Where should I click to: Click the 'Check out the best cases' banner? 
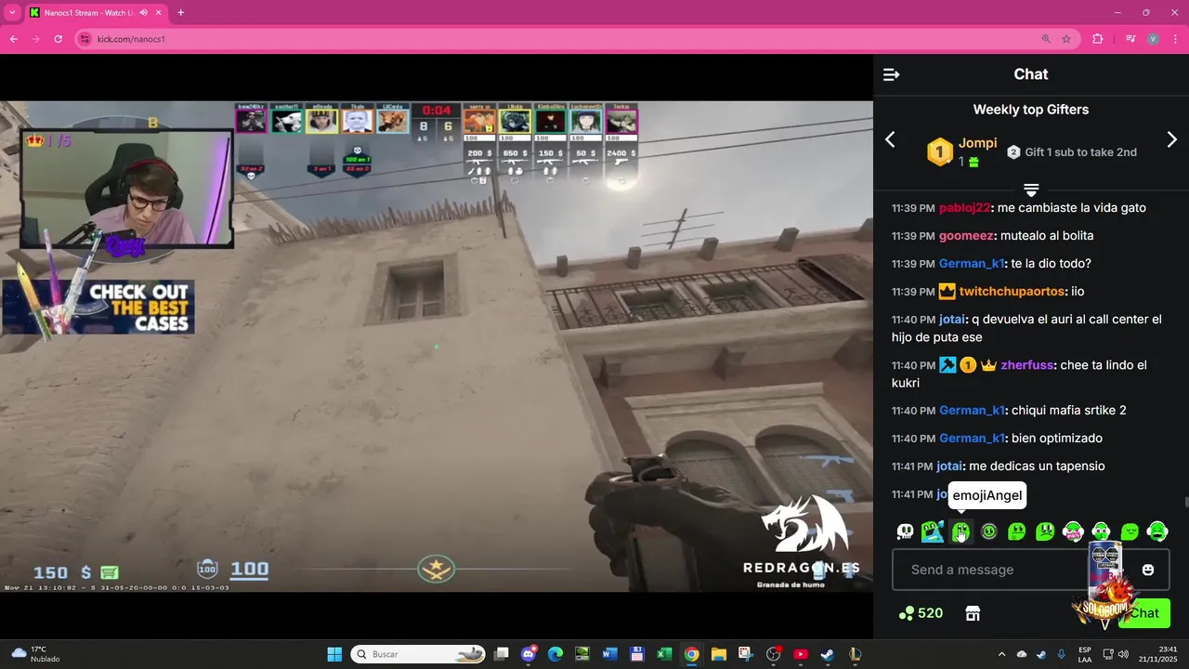tap(98, 308)
